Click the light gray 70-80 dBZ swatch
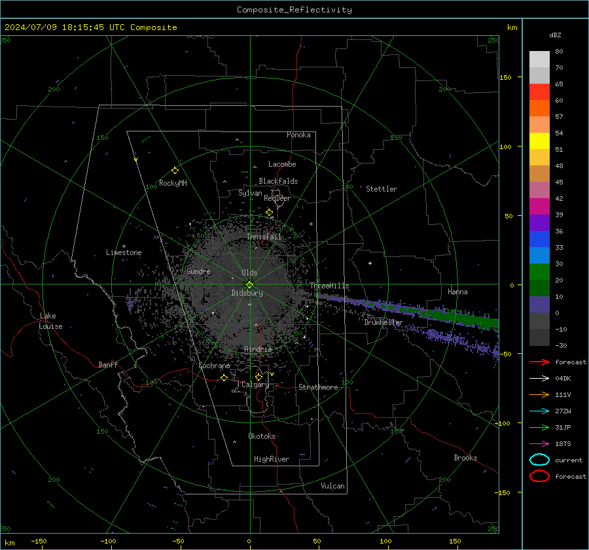 pyautogui.click(x=539, y=60)
